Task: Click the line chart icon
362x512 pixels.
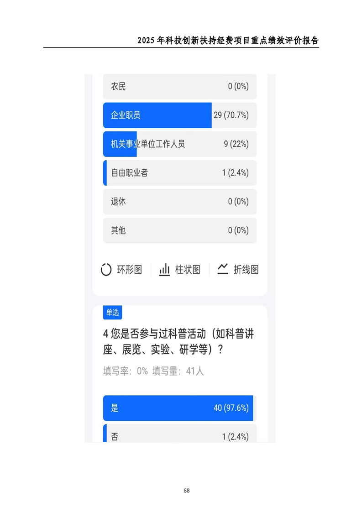Action: click(223, 269)
